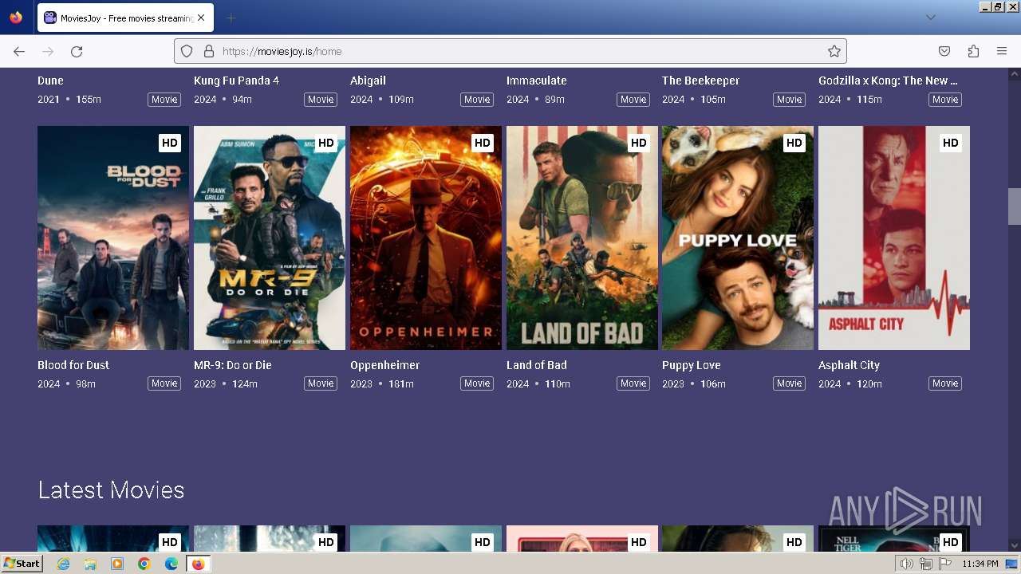Click the Blood for Dust title
Viewport: 1021px width, 574px height.
(x=73, y=365)
